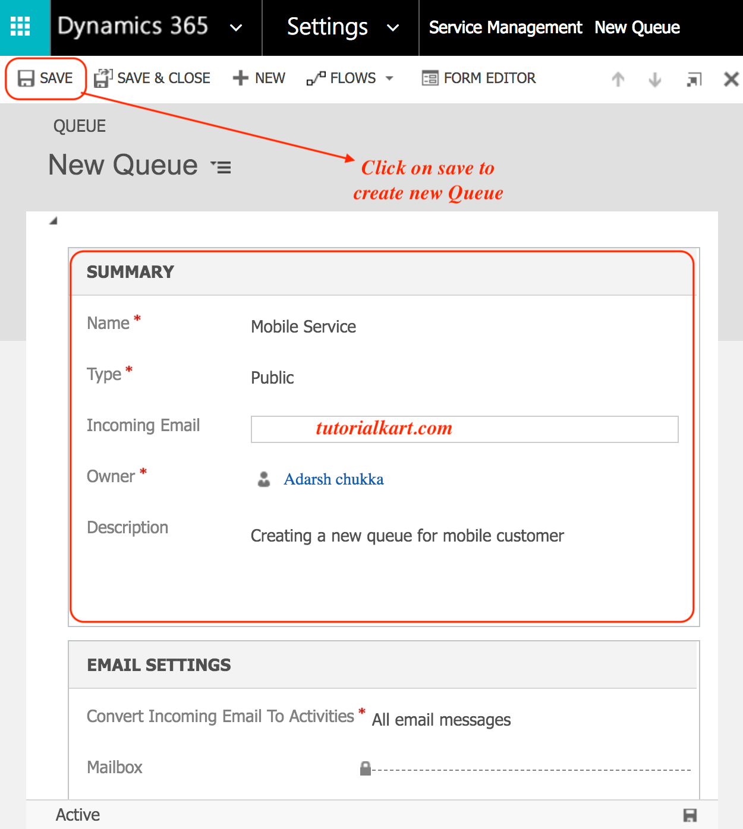This screenshot has height=829, width=743.
Task: Click the lock icon next to Mailbox
Action: [x=365, y=767]
